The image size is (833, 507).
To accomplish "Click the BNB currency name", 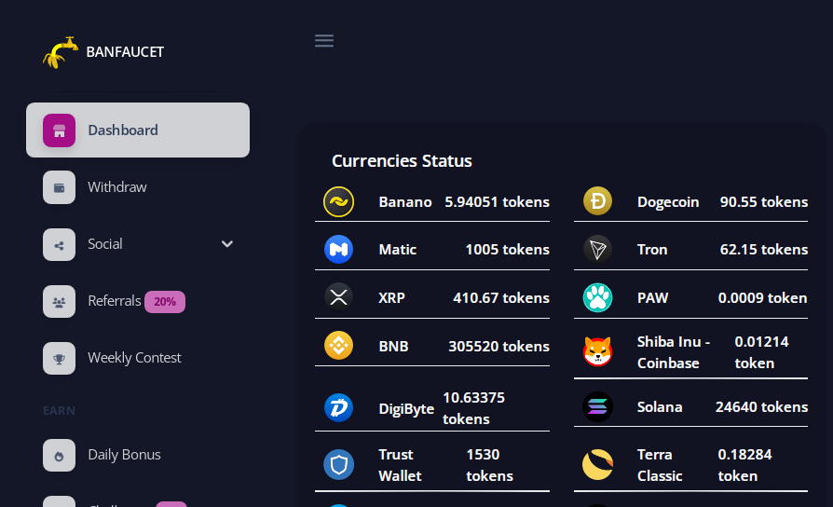I will (x=393, y=347).
